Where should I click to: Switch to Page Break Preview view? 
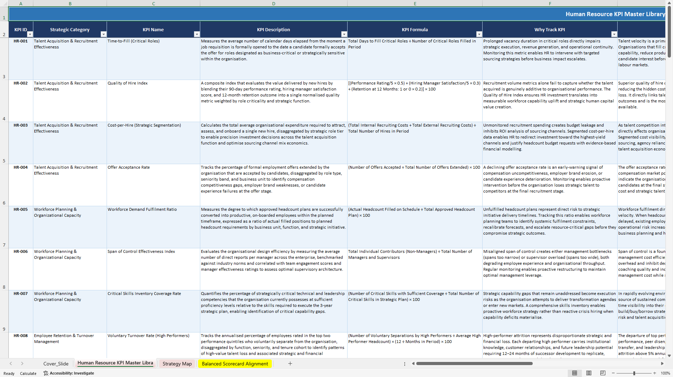pos(603,373)
